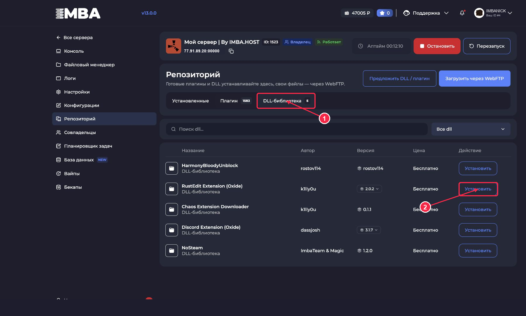Open Логи in the sidebar
This screenshot has height=316, width=526.
coord(104,78)
